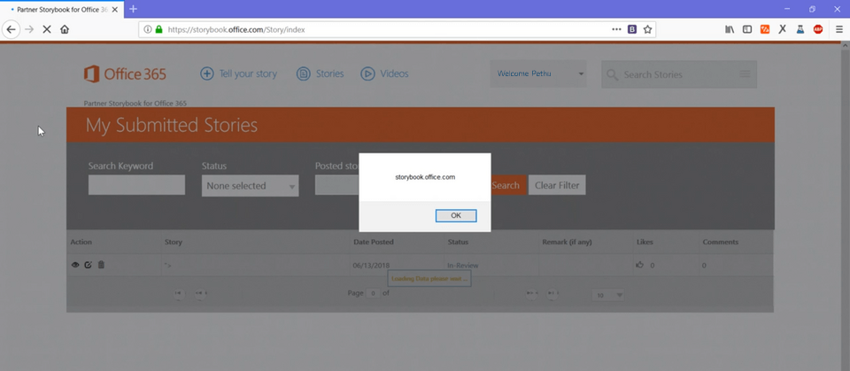Open the Status None selected dropdown
The width and height of the screenshot is (850, 371).
click(x=250, y=186)
